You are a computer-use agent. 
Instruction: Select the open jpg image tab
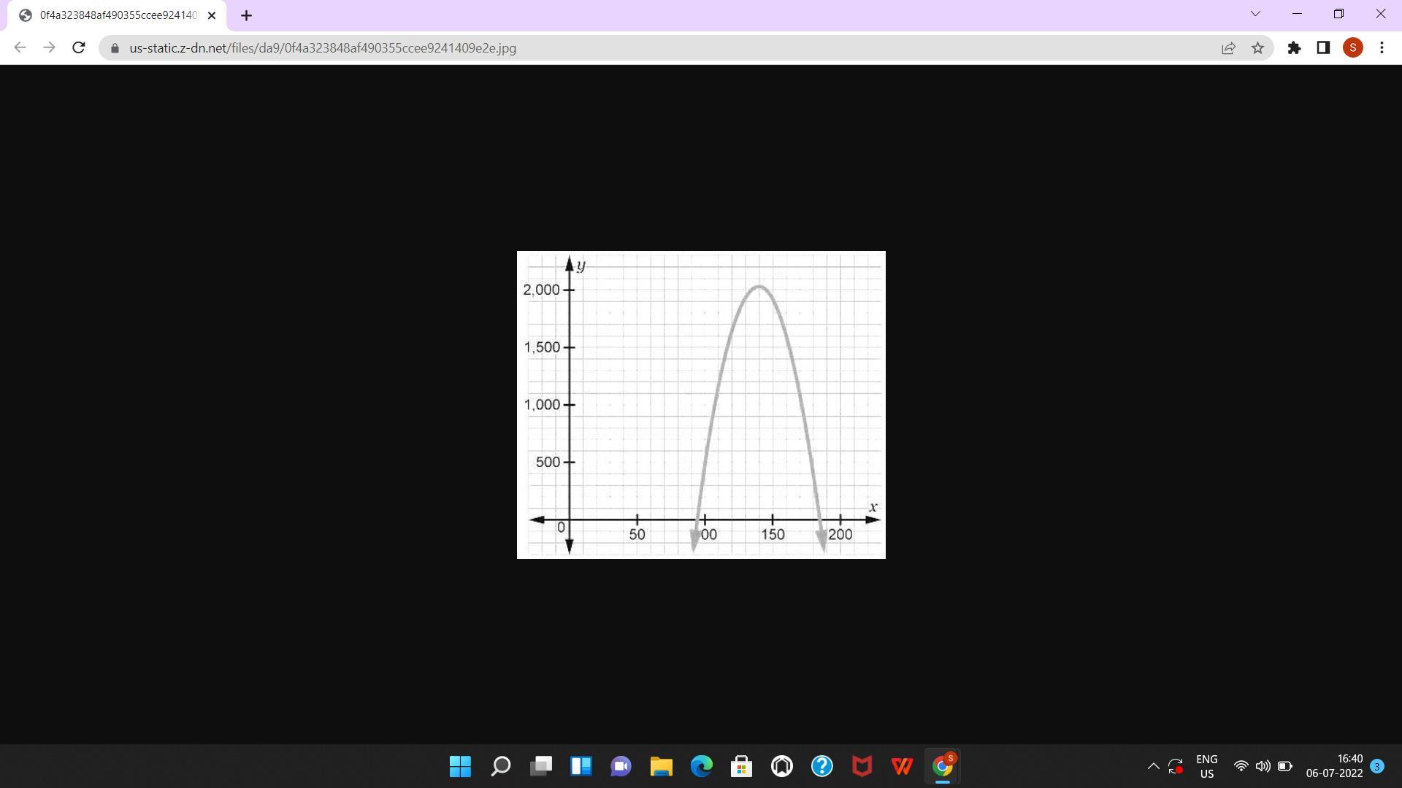117,15
